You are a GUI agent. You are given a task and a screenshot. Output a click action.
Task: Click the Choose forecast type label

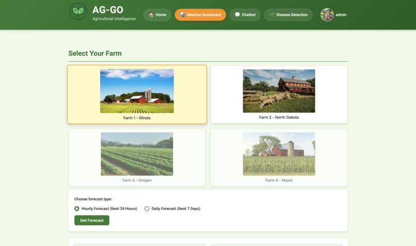coord(93,199)
